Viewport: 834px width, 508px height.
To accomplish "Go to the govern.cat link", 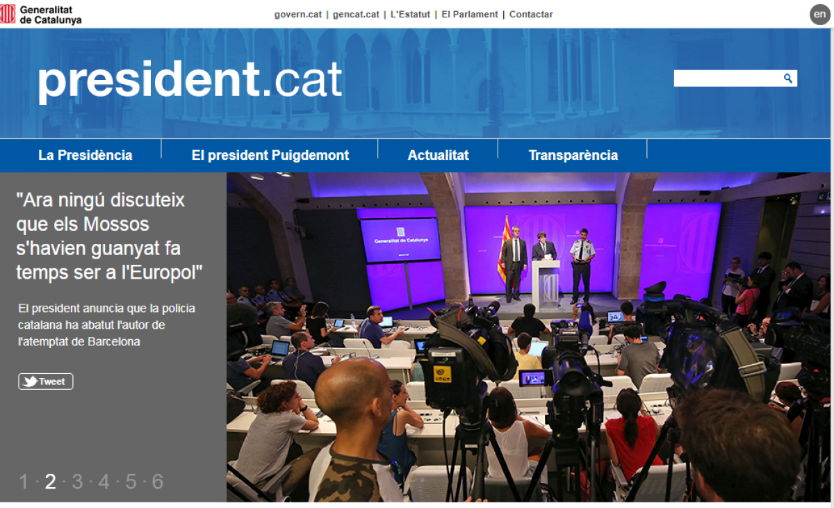I will pos(297,15).
